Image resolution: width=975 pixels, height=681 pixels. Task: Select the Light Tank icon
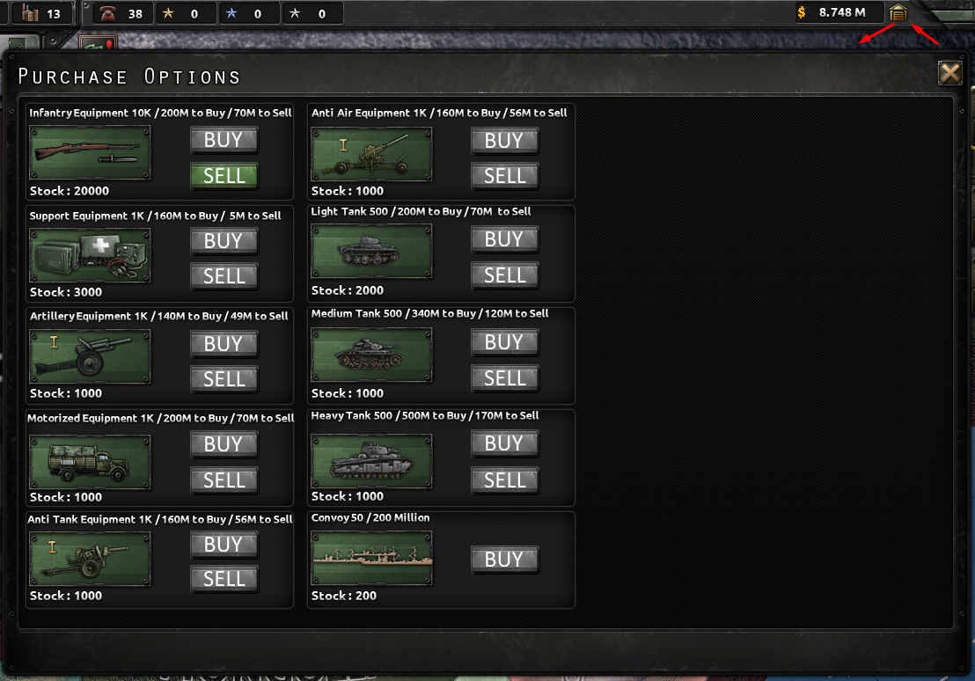pyautogui.click(x=371, y=253)
